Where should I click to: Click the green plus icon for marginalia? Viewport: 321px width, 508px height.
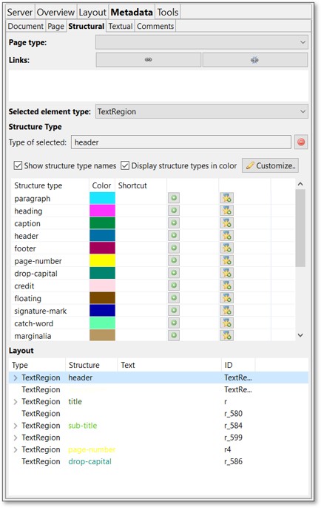coord(174,335)
